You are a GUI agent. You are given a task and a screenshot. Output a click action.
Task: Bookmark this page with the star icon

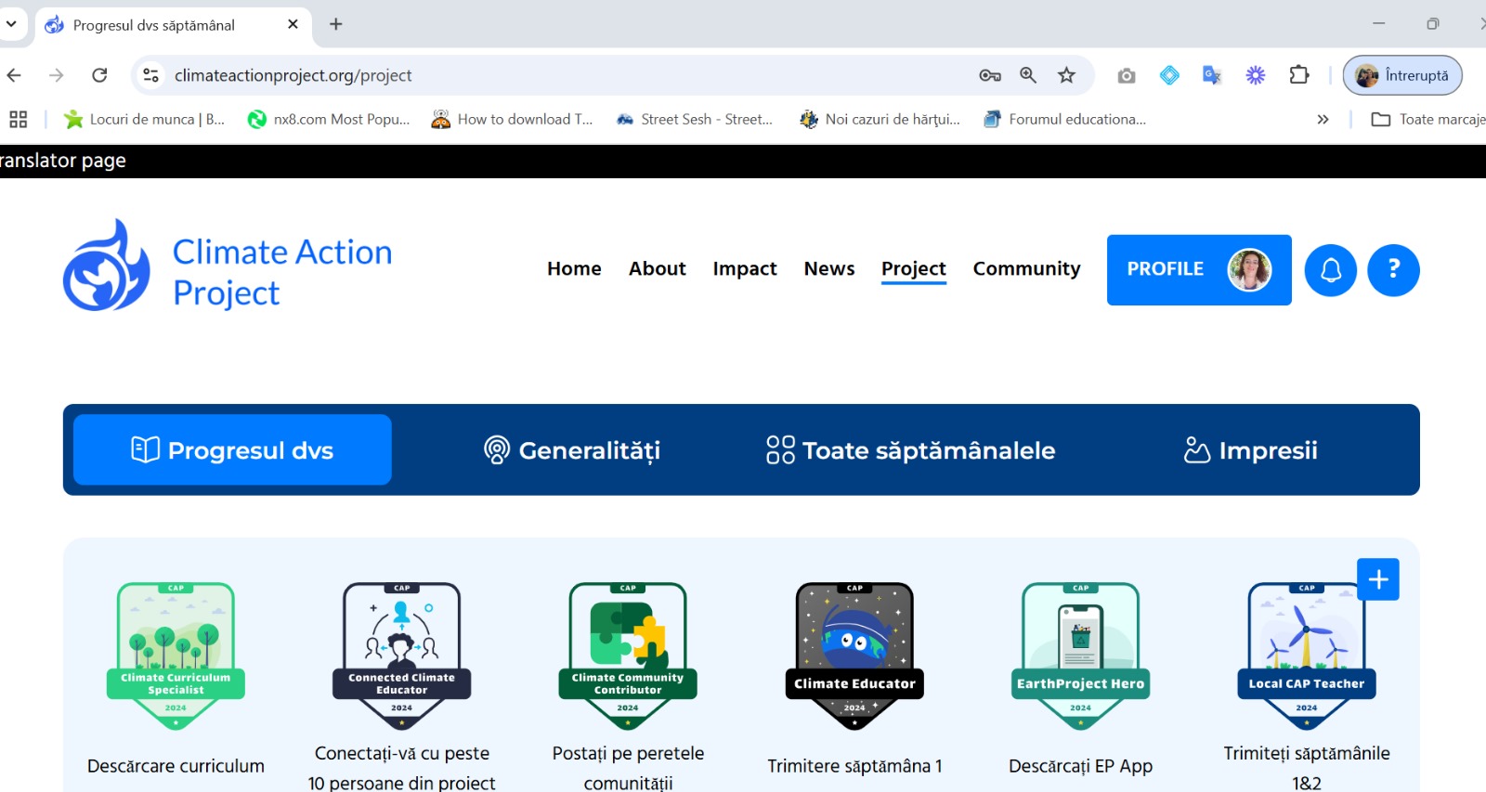coord(1066,75)
